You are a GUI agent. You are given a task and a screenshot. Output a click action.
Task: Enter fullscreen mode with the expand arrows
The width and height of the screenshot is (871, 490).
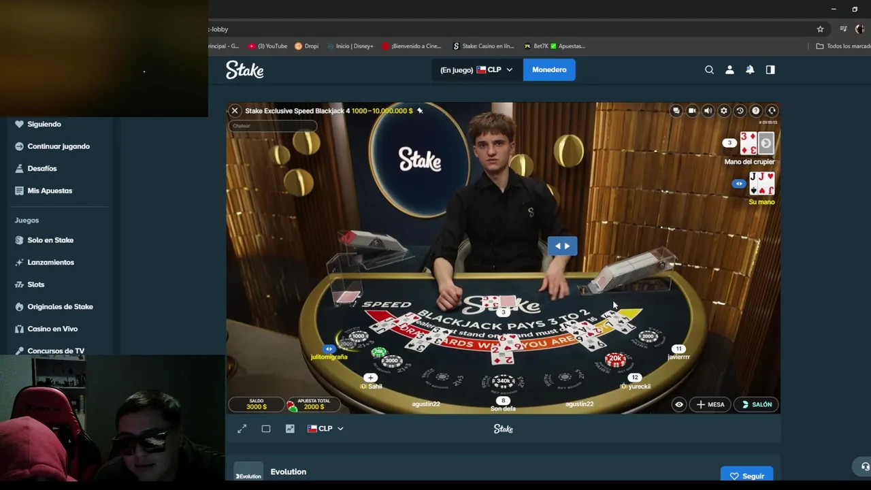(x=242, y=429)
